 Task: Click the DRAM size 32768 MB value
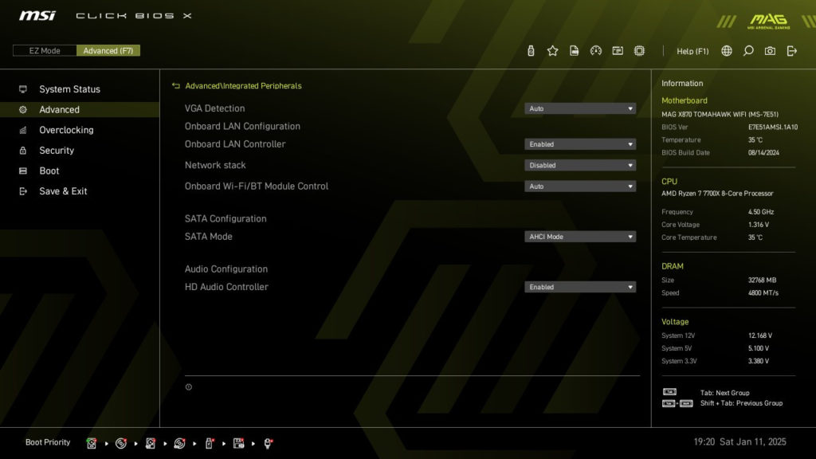pos(762,280)
